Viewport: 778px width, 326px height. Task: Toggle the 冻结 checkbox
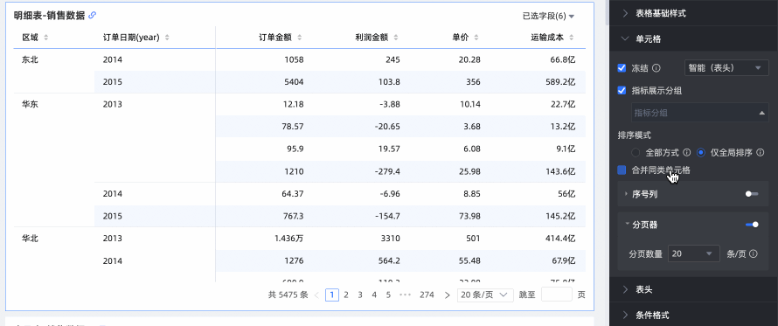pos(622,68)
